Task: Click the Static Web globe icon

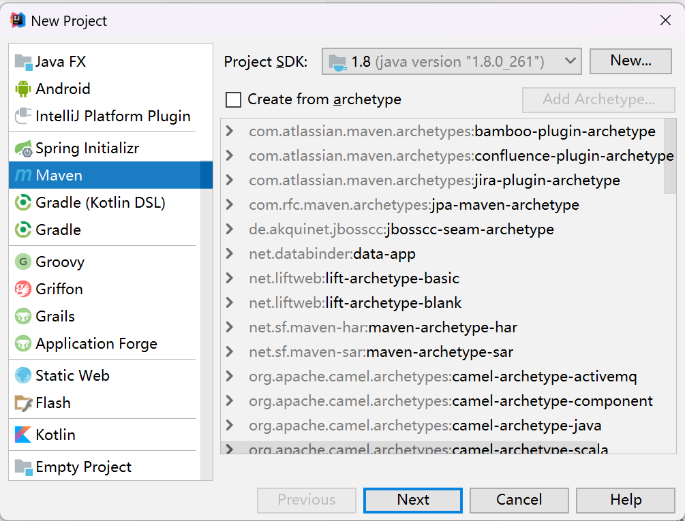Action: [x=23, y=375]
